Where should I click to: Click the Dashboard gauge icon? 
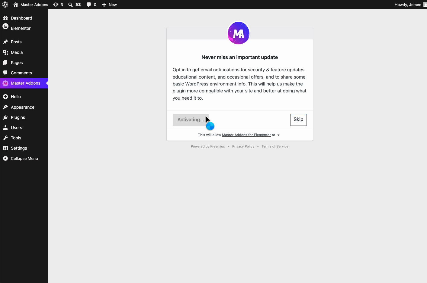pyautogui.click(x=5, y=18)
